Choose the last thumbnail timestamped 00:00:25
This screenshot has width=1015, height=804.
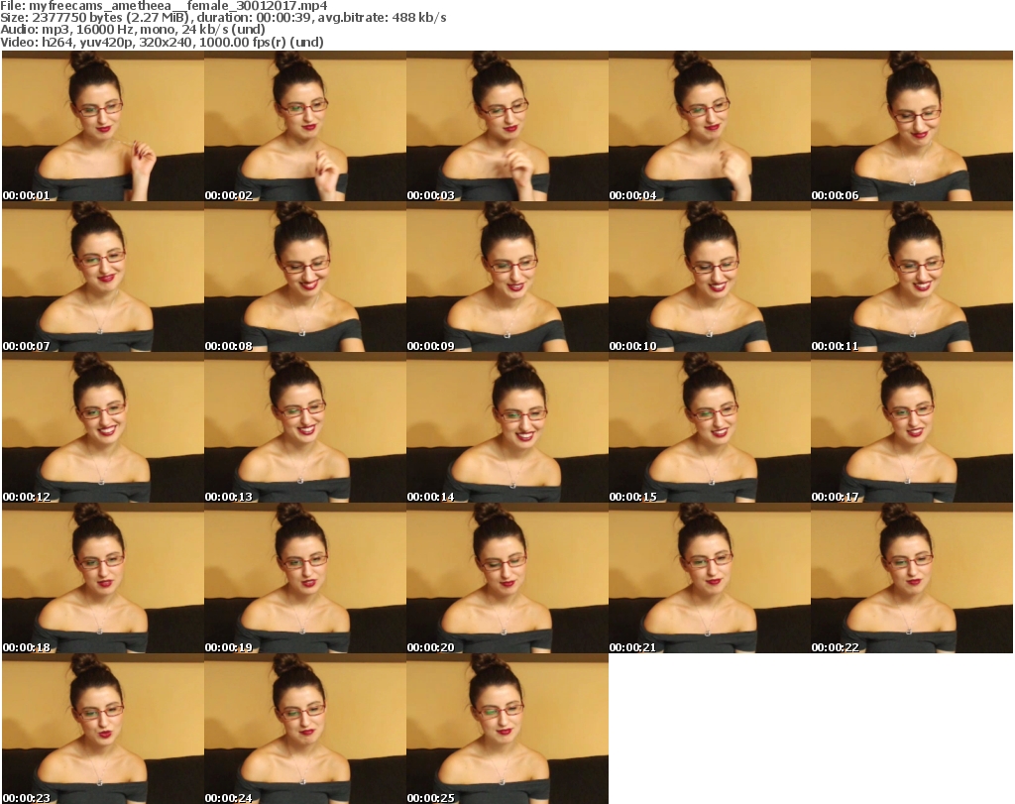507,729
